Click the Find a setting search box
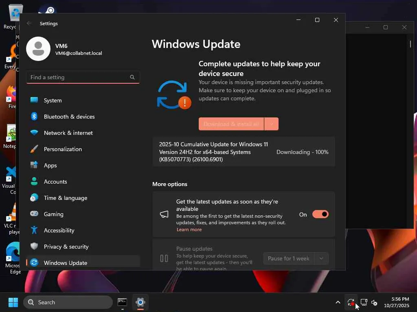 click(83, 77)
